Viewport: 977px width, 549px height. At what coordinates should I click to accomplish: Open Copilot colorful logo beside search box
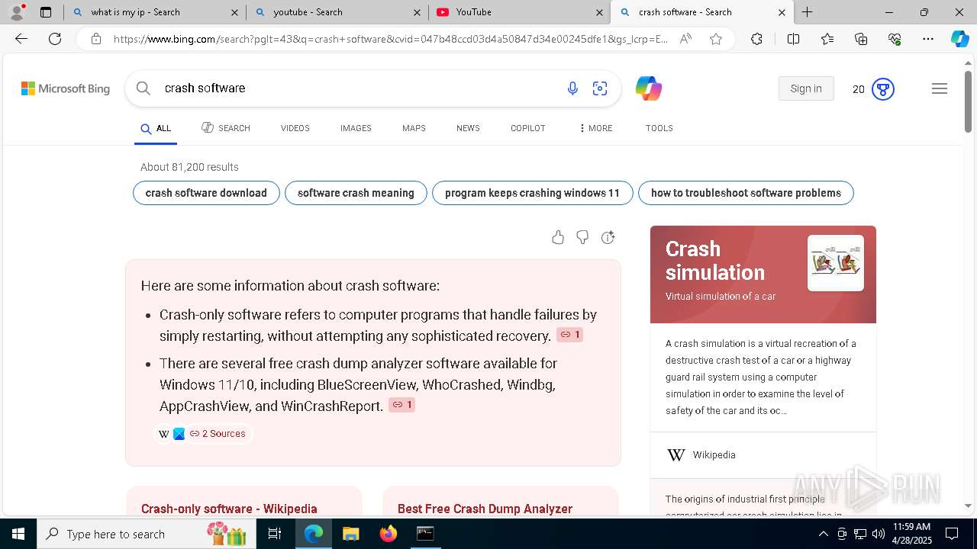pos(649,88)
